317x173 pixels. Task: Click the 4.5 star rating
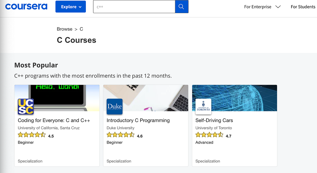click(x=36, y=135)
